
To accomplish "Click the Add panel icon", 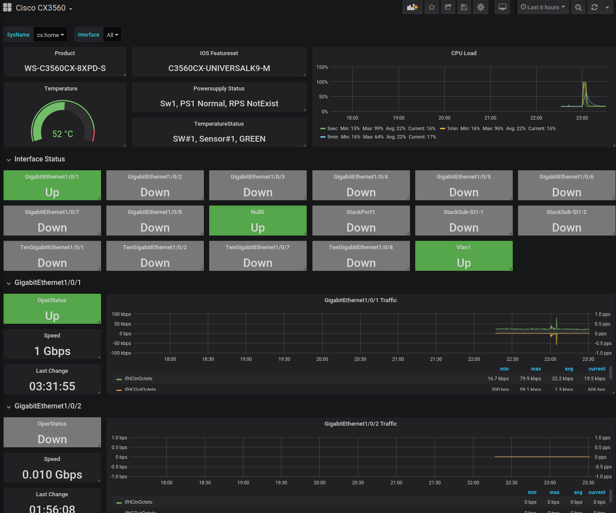I will click(412, 7).
